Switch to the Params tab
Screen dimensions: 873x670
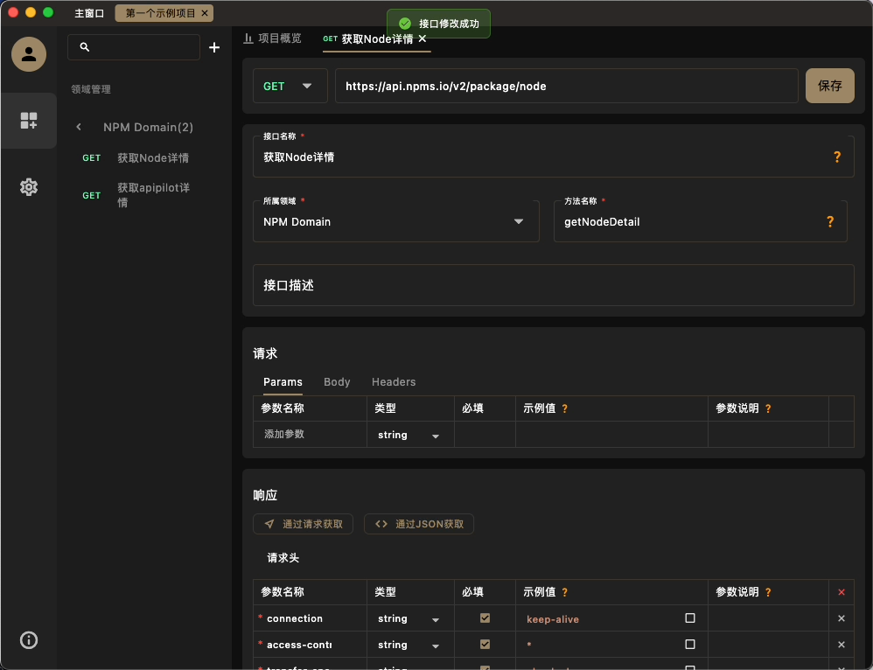click(x=283, y=382)
